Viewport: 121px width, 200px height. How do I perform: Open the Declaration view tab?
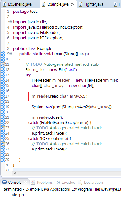[x=93, y=182]
